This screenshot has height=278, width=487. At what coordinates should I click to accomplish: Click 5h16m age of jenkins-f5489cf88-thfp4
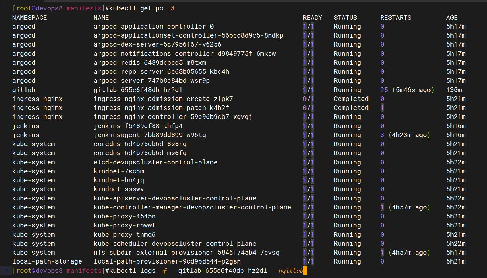coord(456,126)
